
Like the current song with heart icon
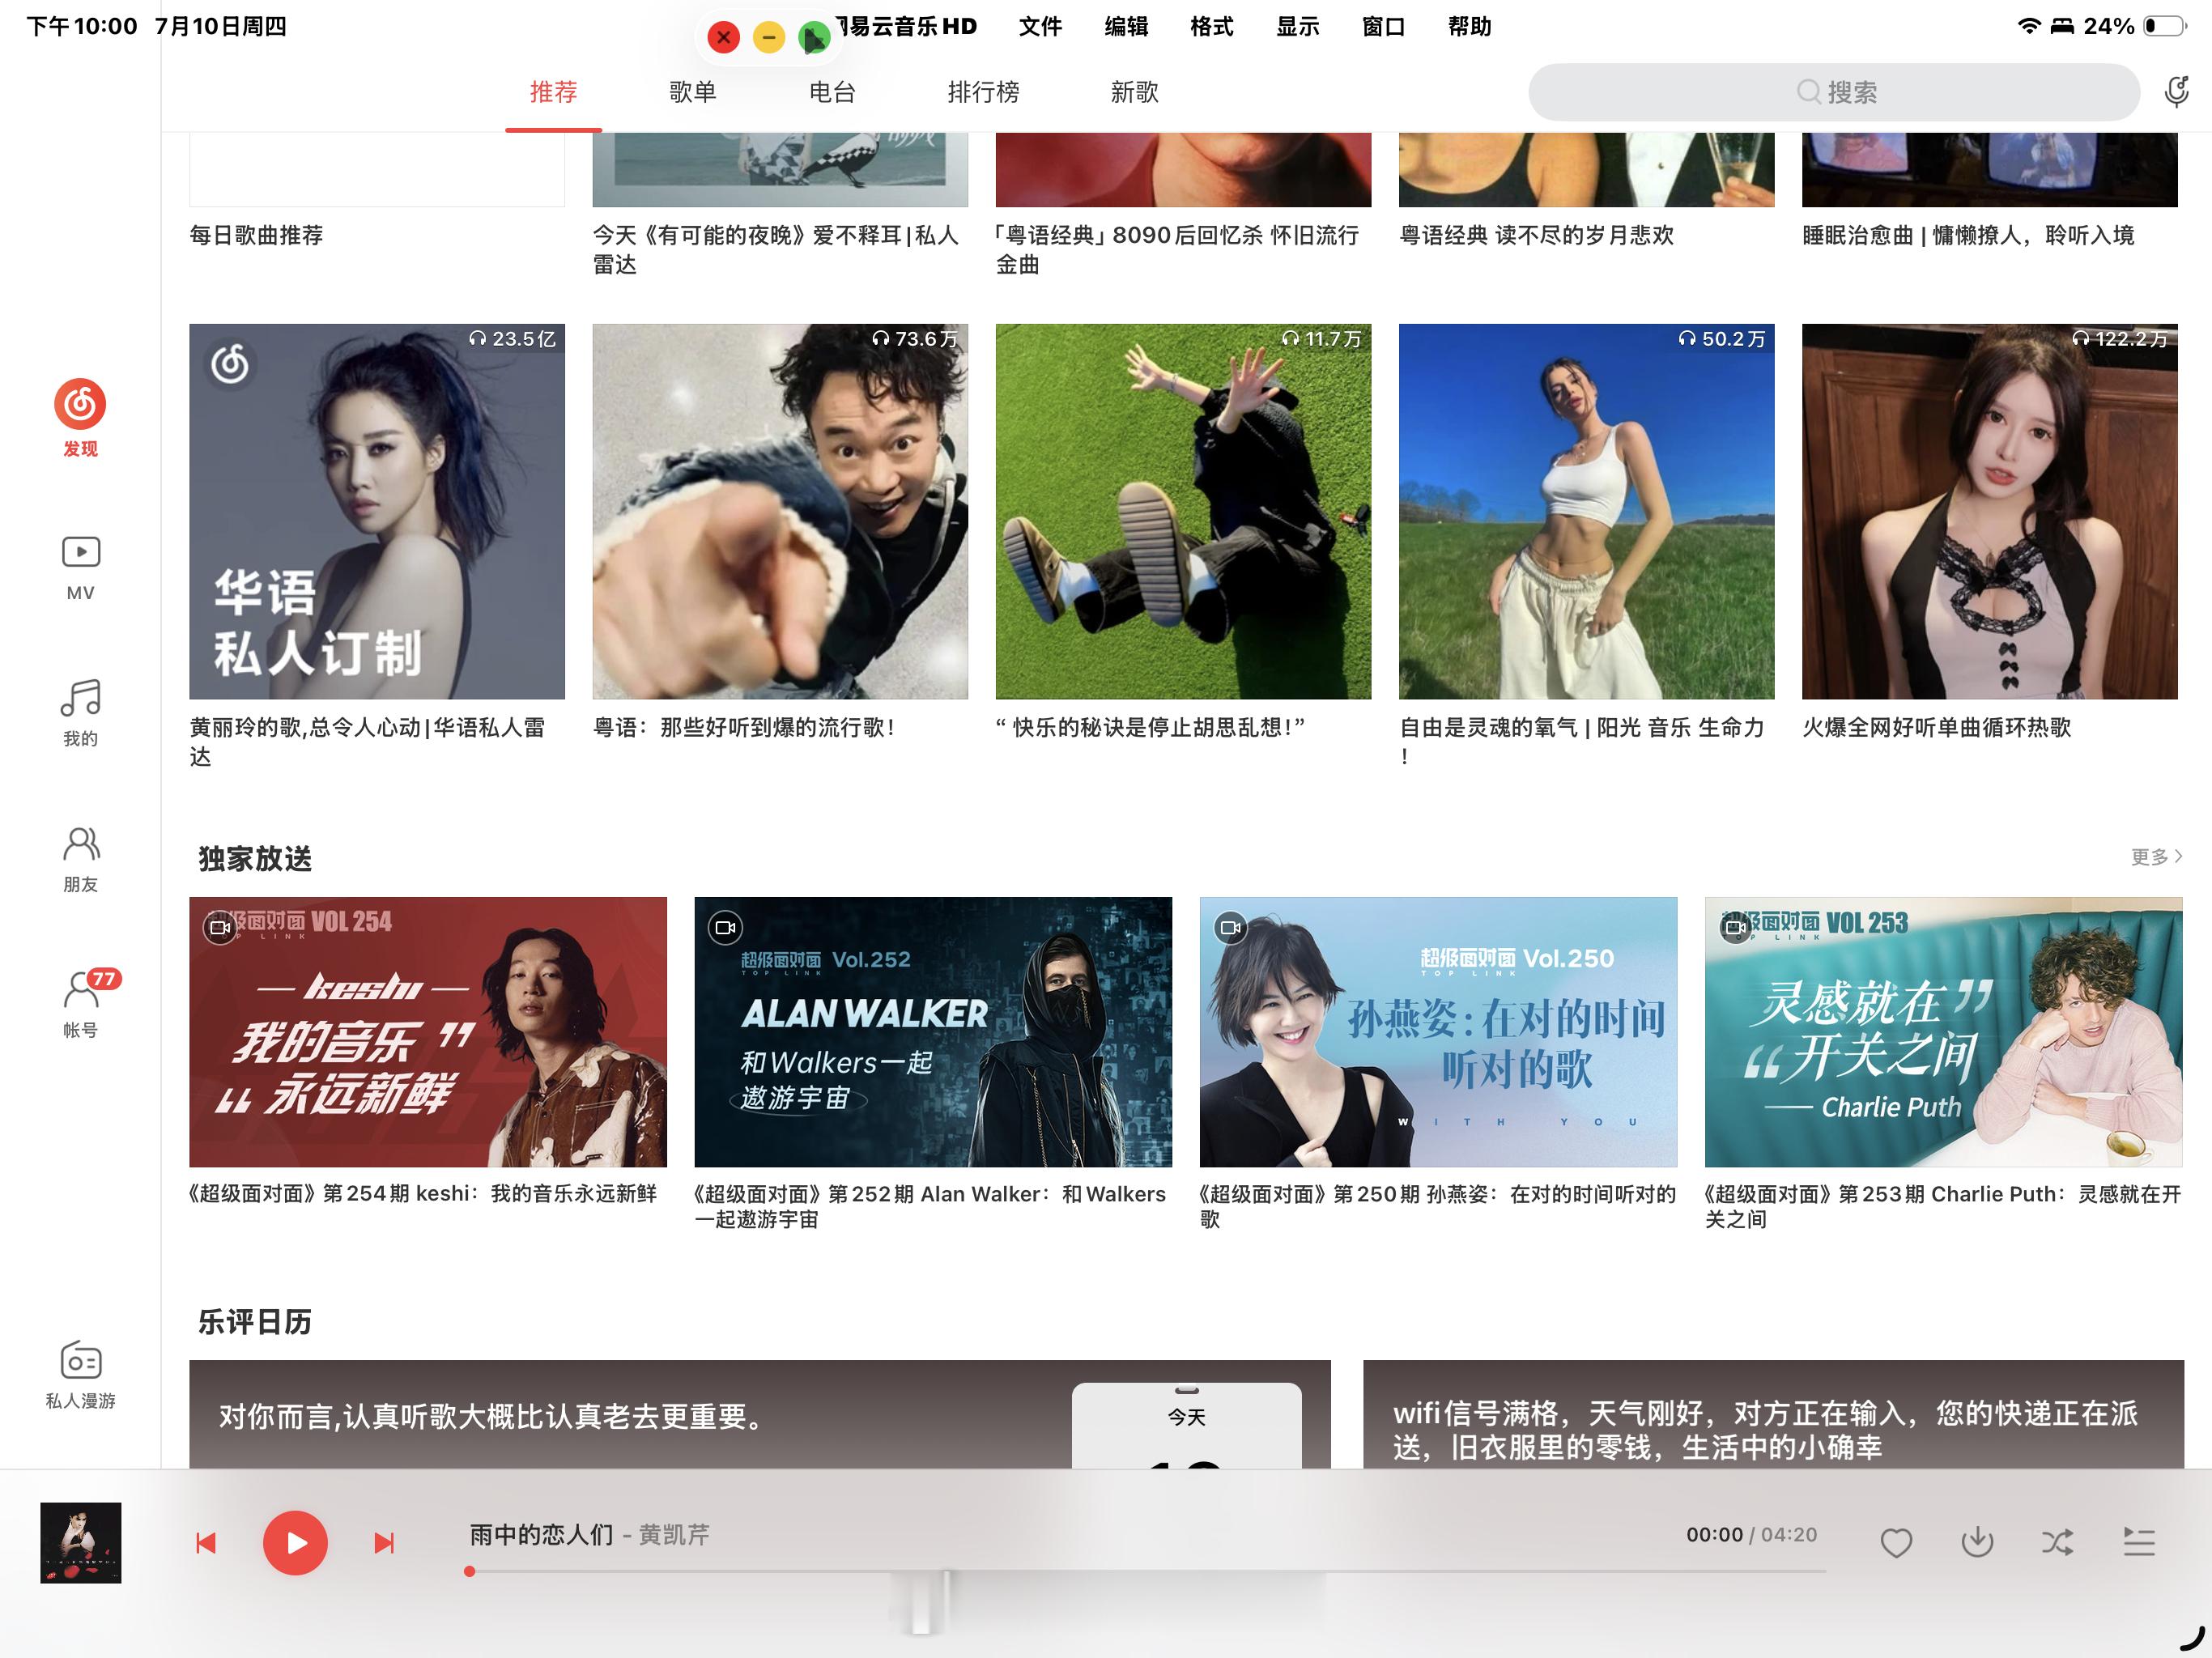coord(1896,1543)
